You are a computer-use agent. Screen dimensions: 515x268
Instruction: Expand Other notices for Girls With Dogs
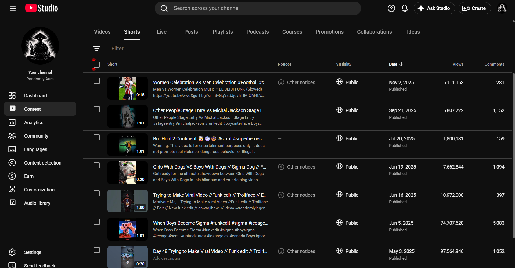click(297, 167)
